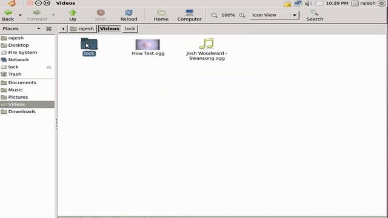Open Pictures bookmark in sidebar
The height and width of the screenshot is (218, 388).
[27, 97]
